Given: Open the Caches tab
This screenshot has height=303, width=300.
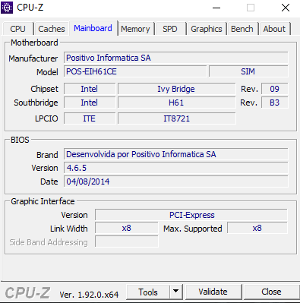Looking at the screenshot, I should tap(52, 29).
